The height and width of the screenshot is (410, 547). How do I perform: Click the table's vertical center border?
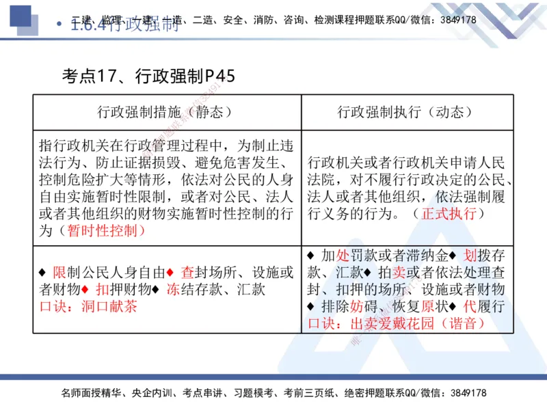[x=299, y=205]
